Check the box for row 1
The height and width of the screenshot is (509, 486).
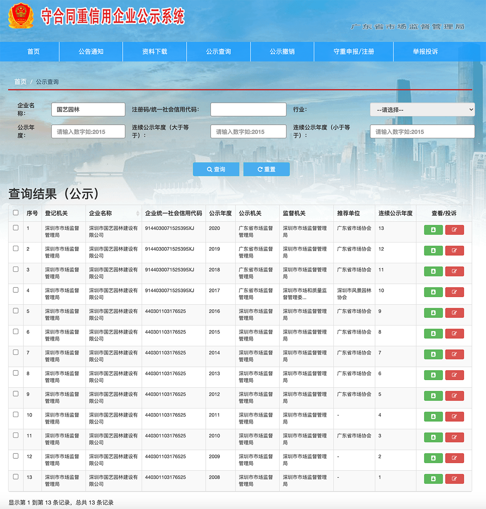coord(15,228)
